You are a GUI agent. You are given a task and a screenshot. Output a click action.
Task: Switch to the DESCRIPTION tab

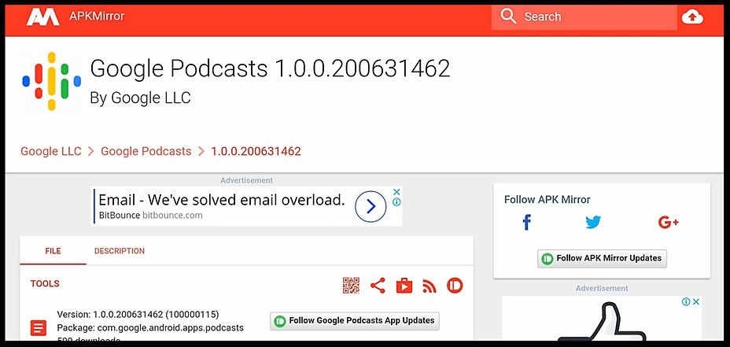point(120,251)
